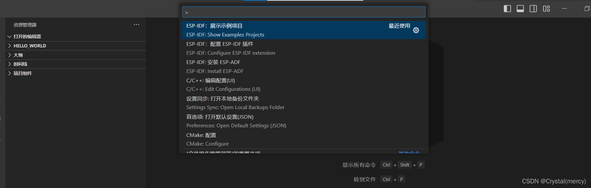Open customize layout icon
The height and width of the screenshot is (188, 591).
tap(546, 9)
